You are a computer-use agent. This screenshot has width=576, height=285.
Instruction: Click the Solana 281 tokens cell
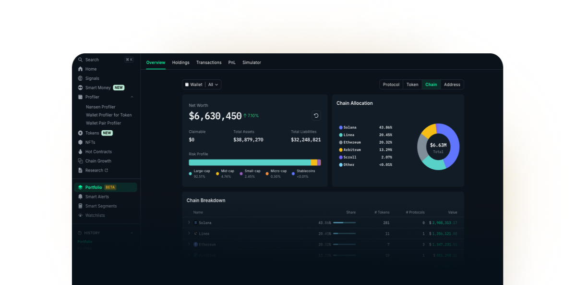[386, 223]
